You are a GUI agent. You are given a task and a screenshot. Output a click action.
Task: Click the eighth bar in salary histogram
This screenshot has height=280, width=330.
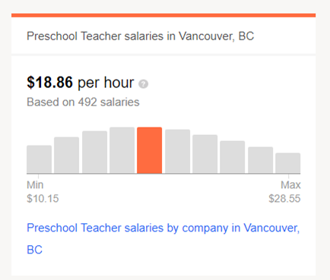click(233, 157)
